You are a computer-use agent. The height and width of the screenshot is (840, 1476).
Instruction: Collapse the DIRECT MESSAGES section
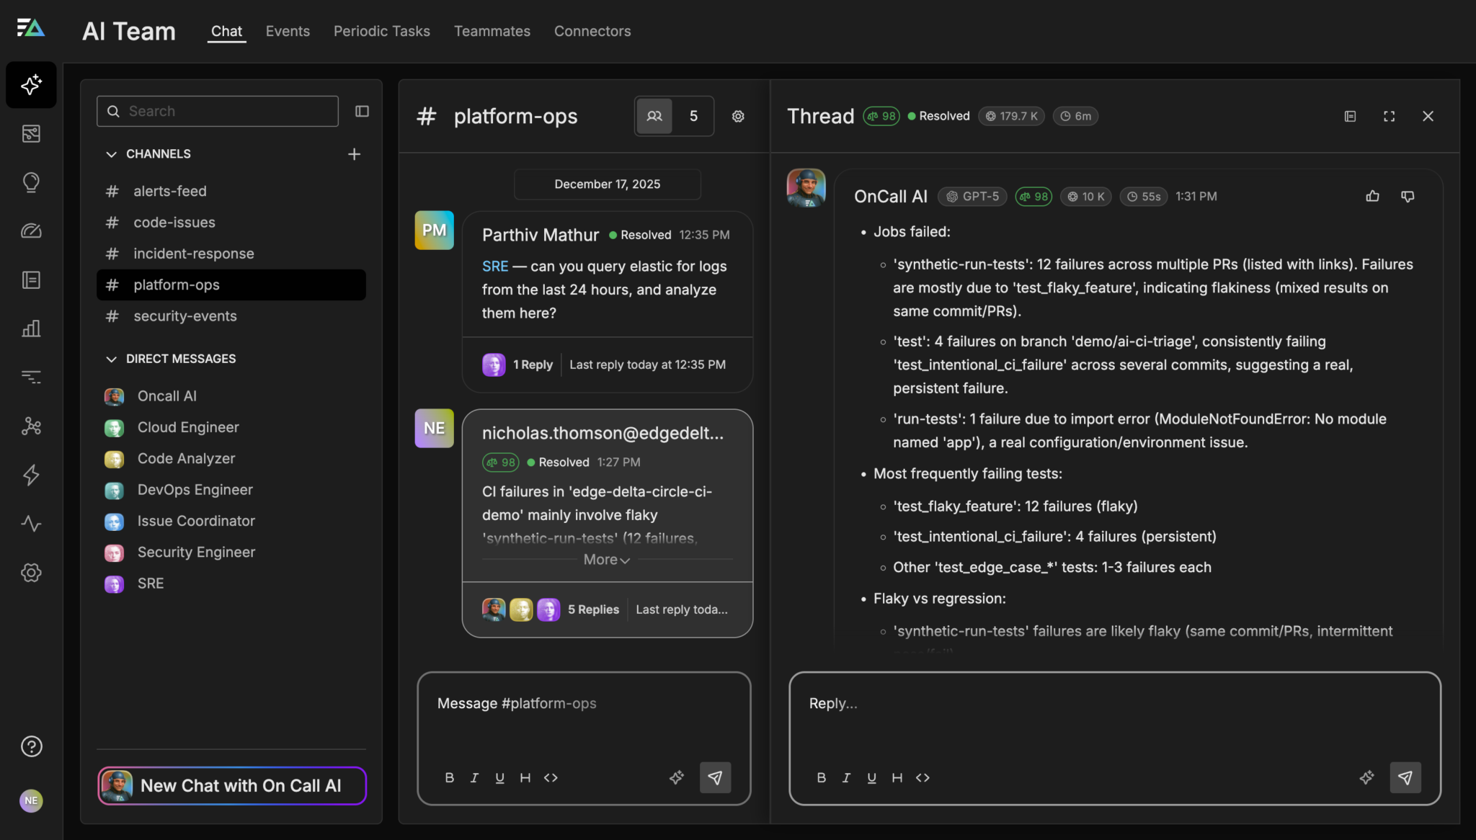point(112,359)
